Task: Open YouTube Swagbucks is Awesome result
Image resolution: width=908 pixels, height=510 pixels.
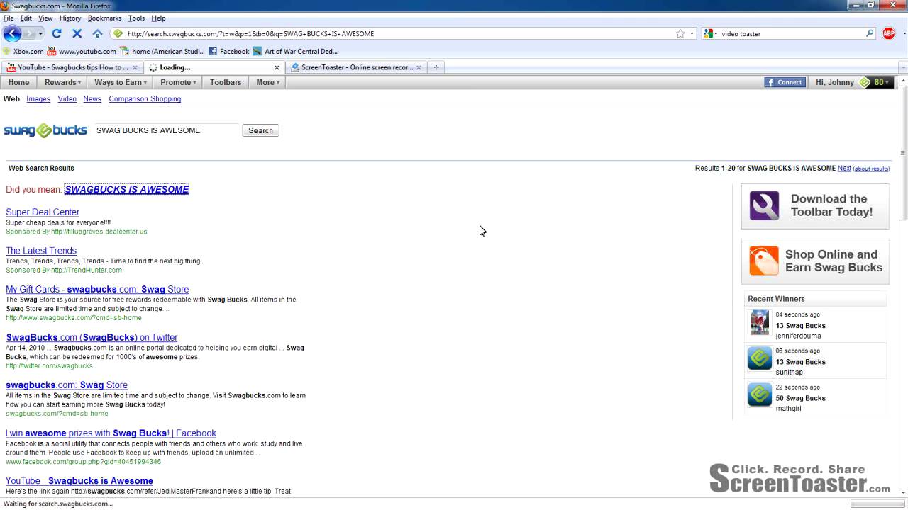Action: point(79,481)
